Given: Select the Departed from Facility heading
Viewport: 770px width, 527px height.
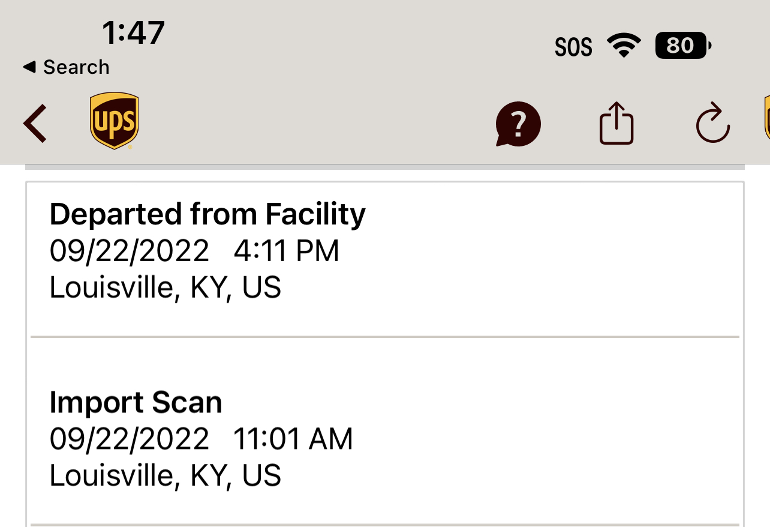Looking at the screenshot, I should 207,214.
